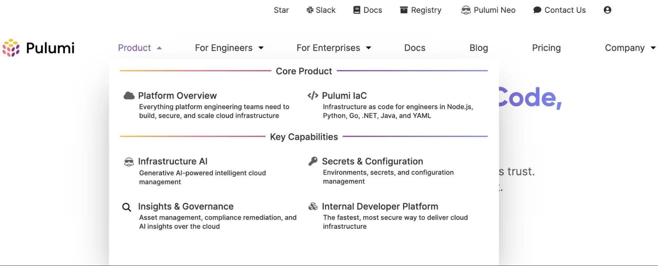The width and height of the screenshot is (658, 266).
Task: Click the Insights & Governance magnifier icon
Action: coord(127,207)
